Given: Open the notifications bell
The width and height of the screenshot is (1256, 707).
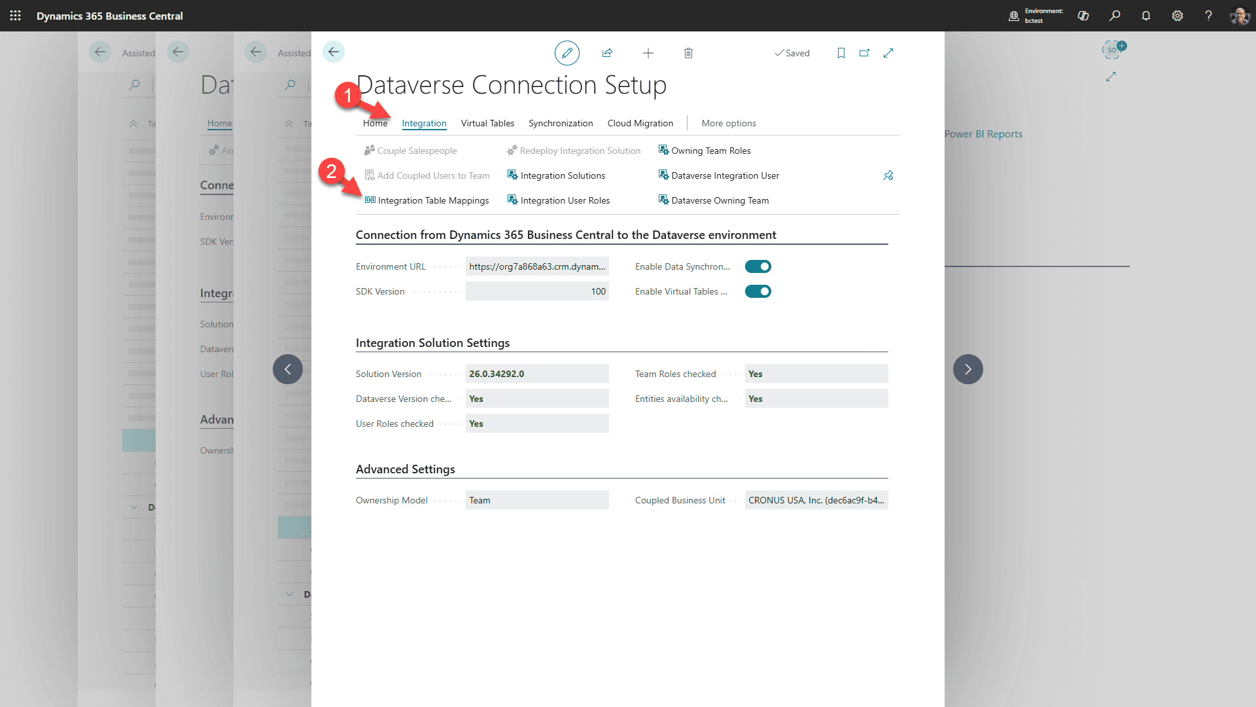Looking at the screenshot, I should (1145, 16).
